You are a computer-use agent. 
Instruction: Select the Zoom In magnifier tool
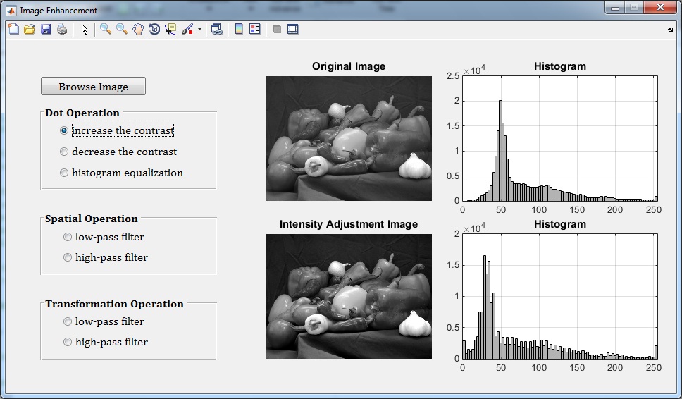click(x=106, y=30)
